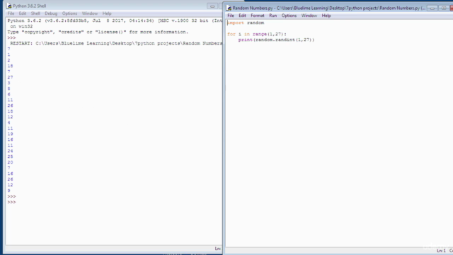Click the 'on win32' line in Shell
Viewport: 453px width, 255px height.
[x=21, y=26]
